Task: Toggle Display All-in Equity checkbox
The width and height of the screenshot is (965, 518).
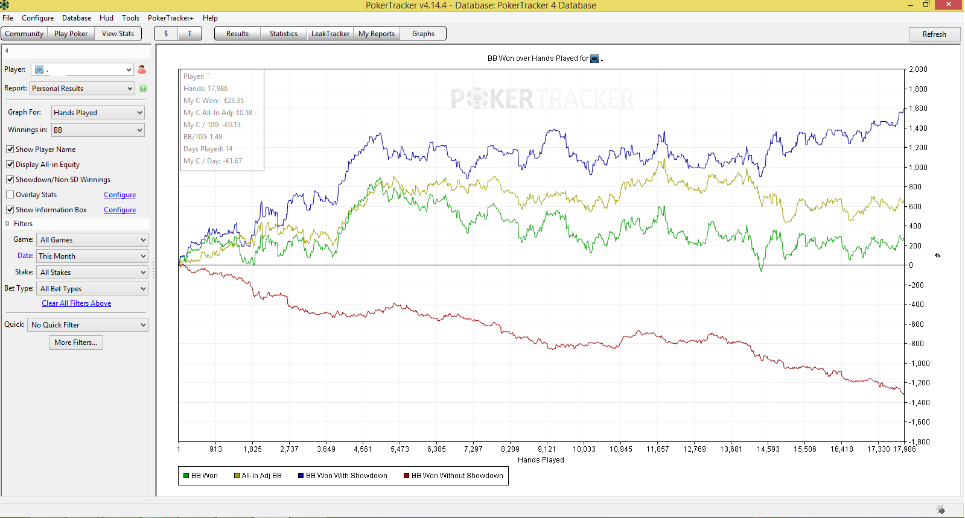Action: (10, 164)
